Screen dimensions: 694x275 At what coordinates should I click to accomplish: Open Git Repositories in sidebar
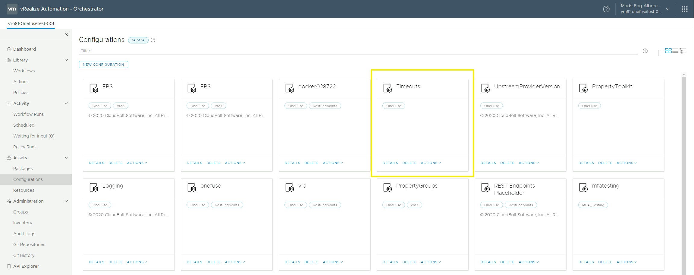tap(29, 245)
